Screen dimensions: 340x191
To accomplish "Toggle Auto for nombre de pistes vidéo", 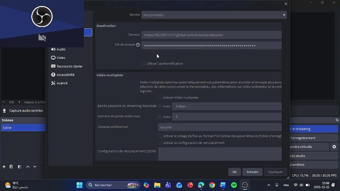I will tap(160, 116).
